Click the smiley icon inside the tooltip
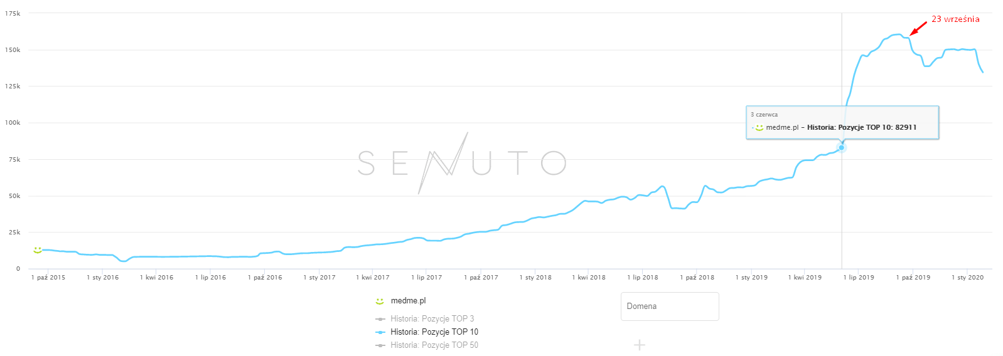Screen dimensions: 1003x356 coord(759,128)
